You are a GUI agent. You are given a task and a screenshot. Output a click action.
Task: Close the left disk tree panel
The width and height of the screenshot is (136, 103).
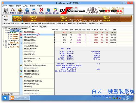point(29,26)
